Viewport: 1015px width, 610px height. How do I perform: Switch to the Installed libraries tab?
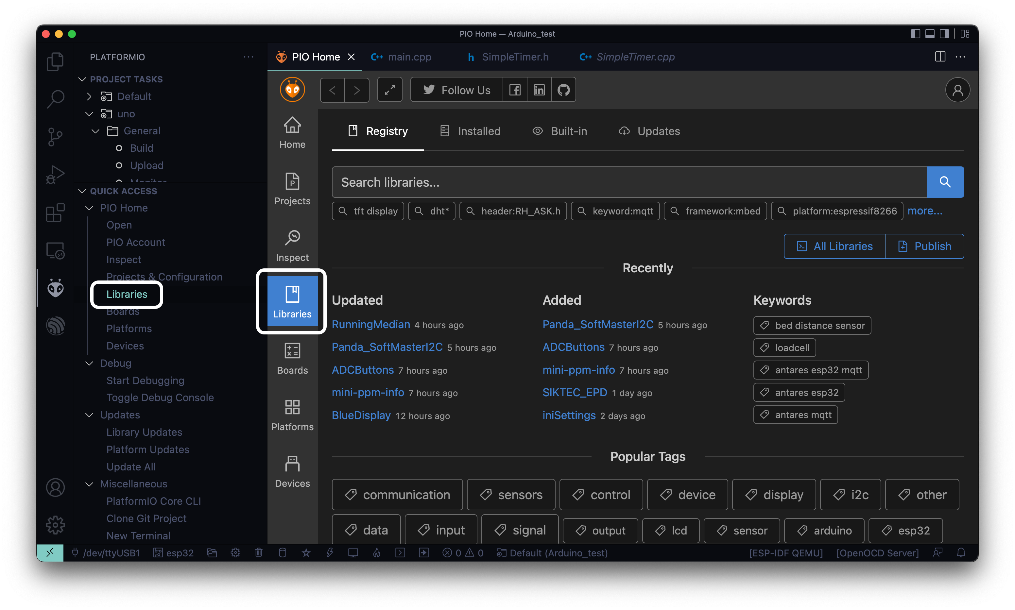[x=470, y=131]
